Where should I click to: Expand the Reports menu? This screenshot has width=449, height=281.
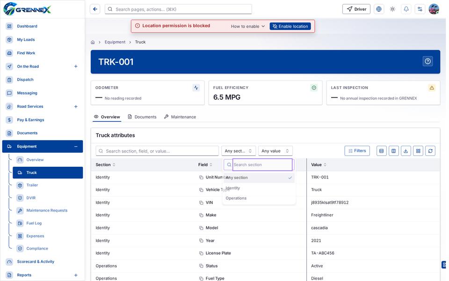coord(76,275)
